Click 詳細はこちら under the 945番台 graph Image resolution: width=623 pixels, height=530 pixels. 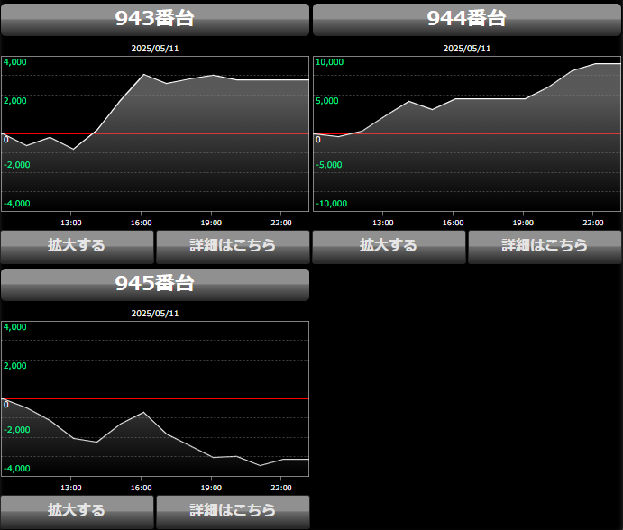coord(233,512)
